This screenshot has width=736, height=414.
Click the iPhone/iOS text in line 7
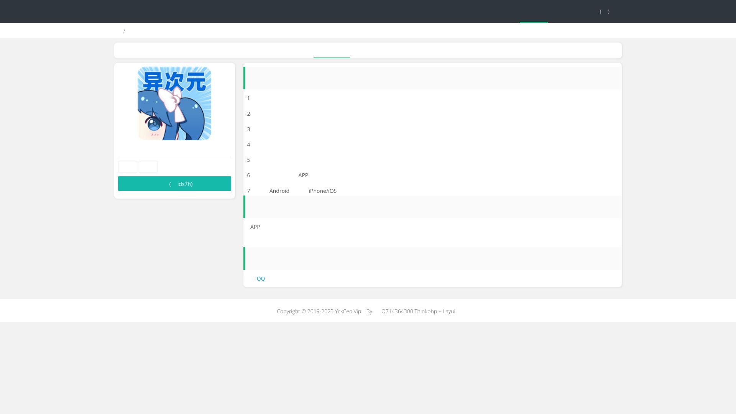[323, 191]
